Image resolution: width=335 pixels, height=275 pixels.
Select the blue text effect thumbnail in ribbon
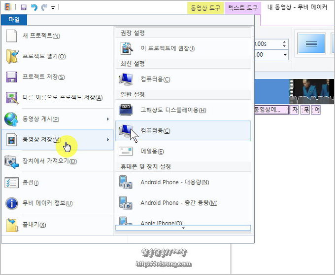[x=311, y=43]
